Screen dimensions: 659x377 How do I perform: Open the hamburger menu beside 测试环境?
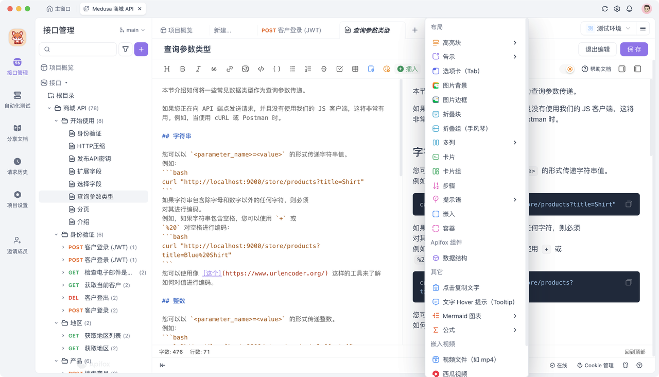[643, 29]
